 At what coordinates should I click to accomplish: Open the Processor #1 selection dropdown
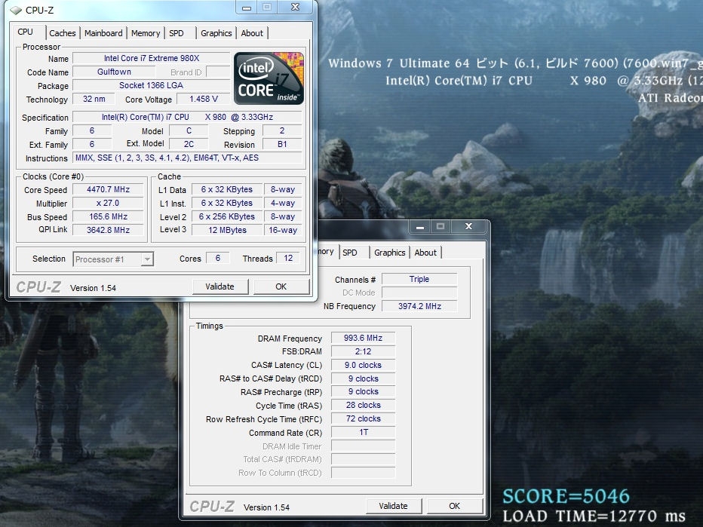(113, 259)
